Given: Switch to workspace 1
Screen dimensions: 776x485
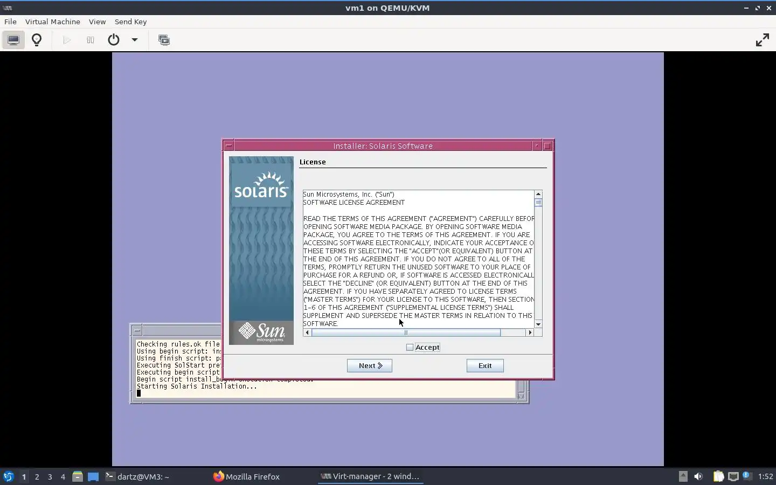Looking at the screenshot, I should (24, 476).
